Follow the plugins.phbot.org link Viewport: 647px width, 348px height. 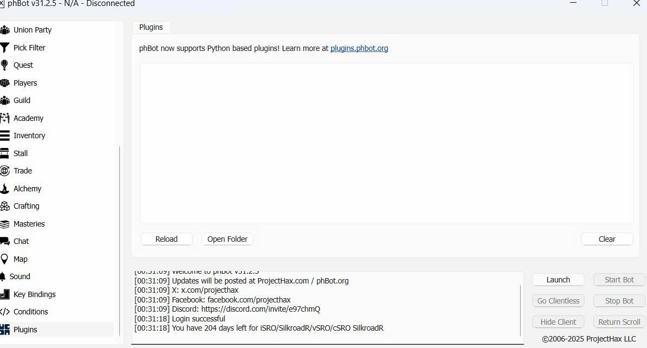(x=359, y=48)
